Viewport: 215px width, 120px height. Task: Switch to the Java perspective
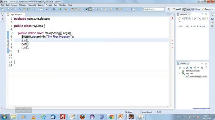pos(187,9)
